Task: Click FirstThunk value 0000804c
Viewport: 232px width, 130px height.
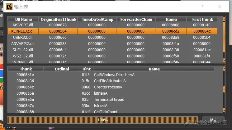Action: [x=202, y=31]
